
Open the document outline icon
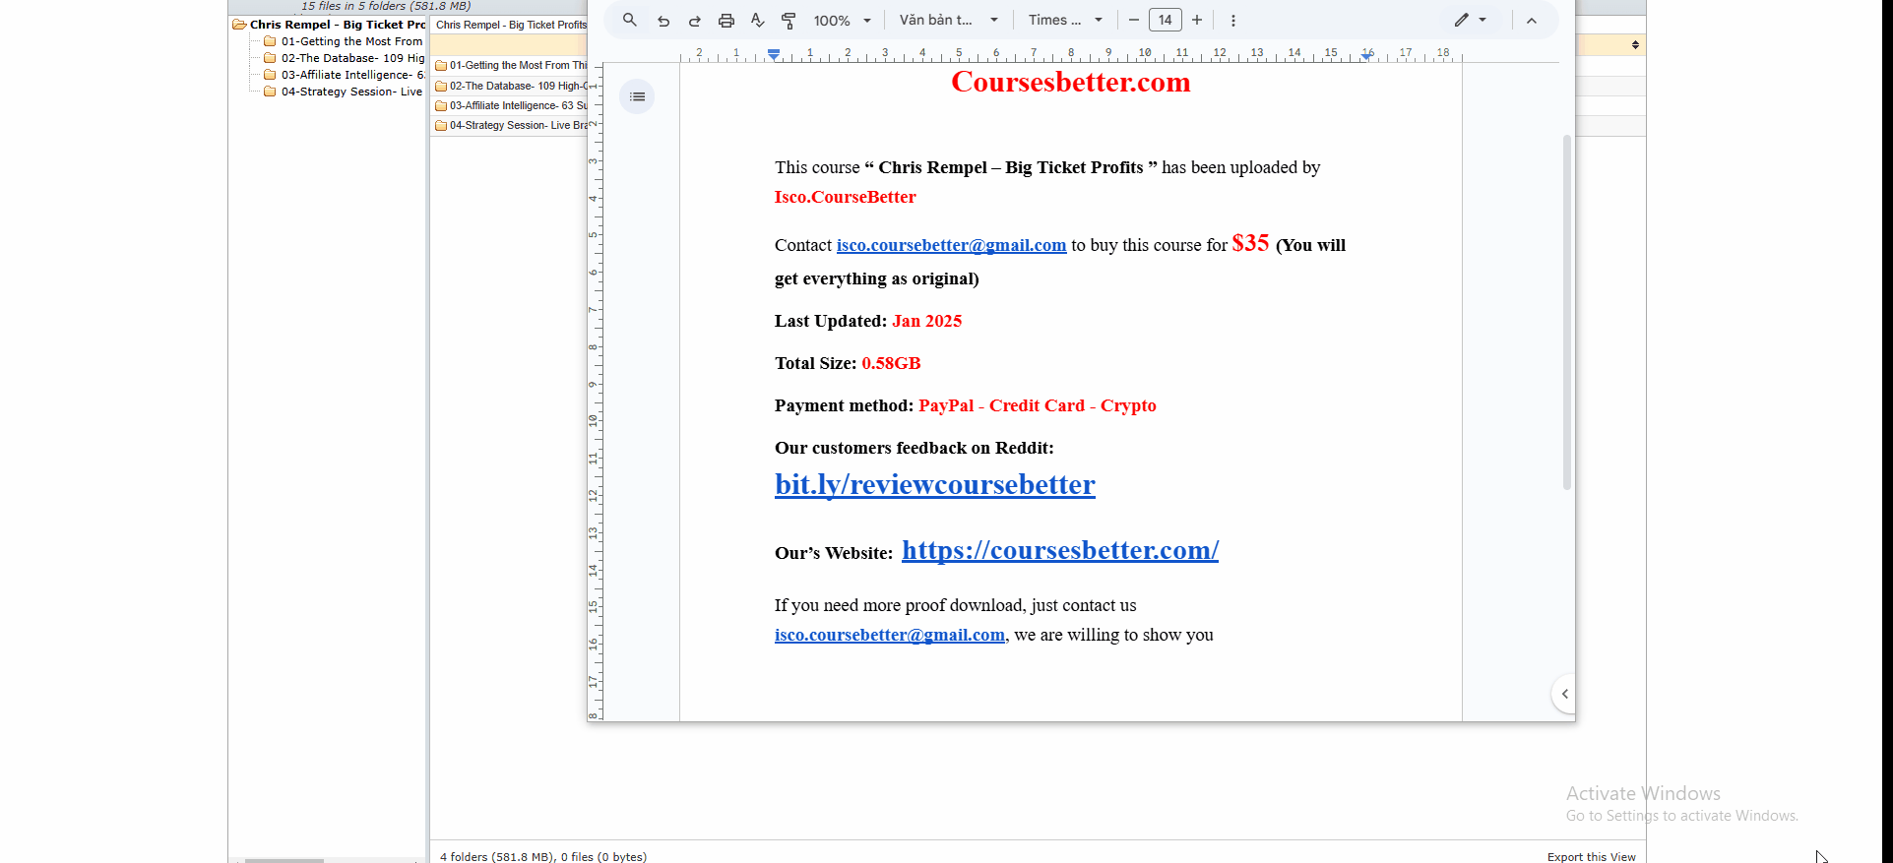tap(637, 96)
